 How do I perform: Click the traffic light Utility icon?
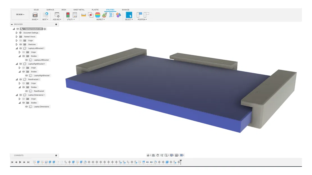click(x=68, y=15)
